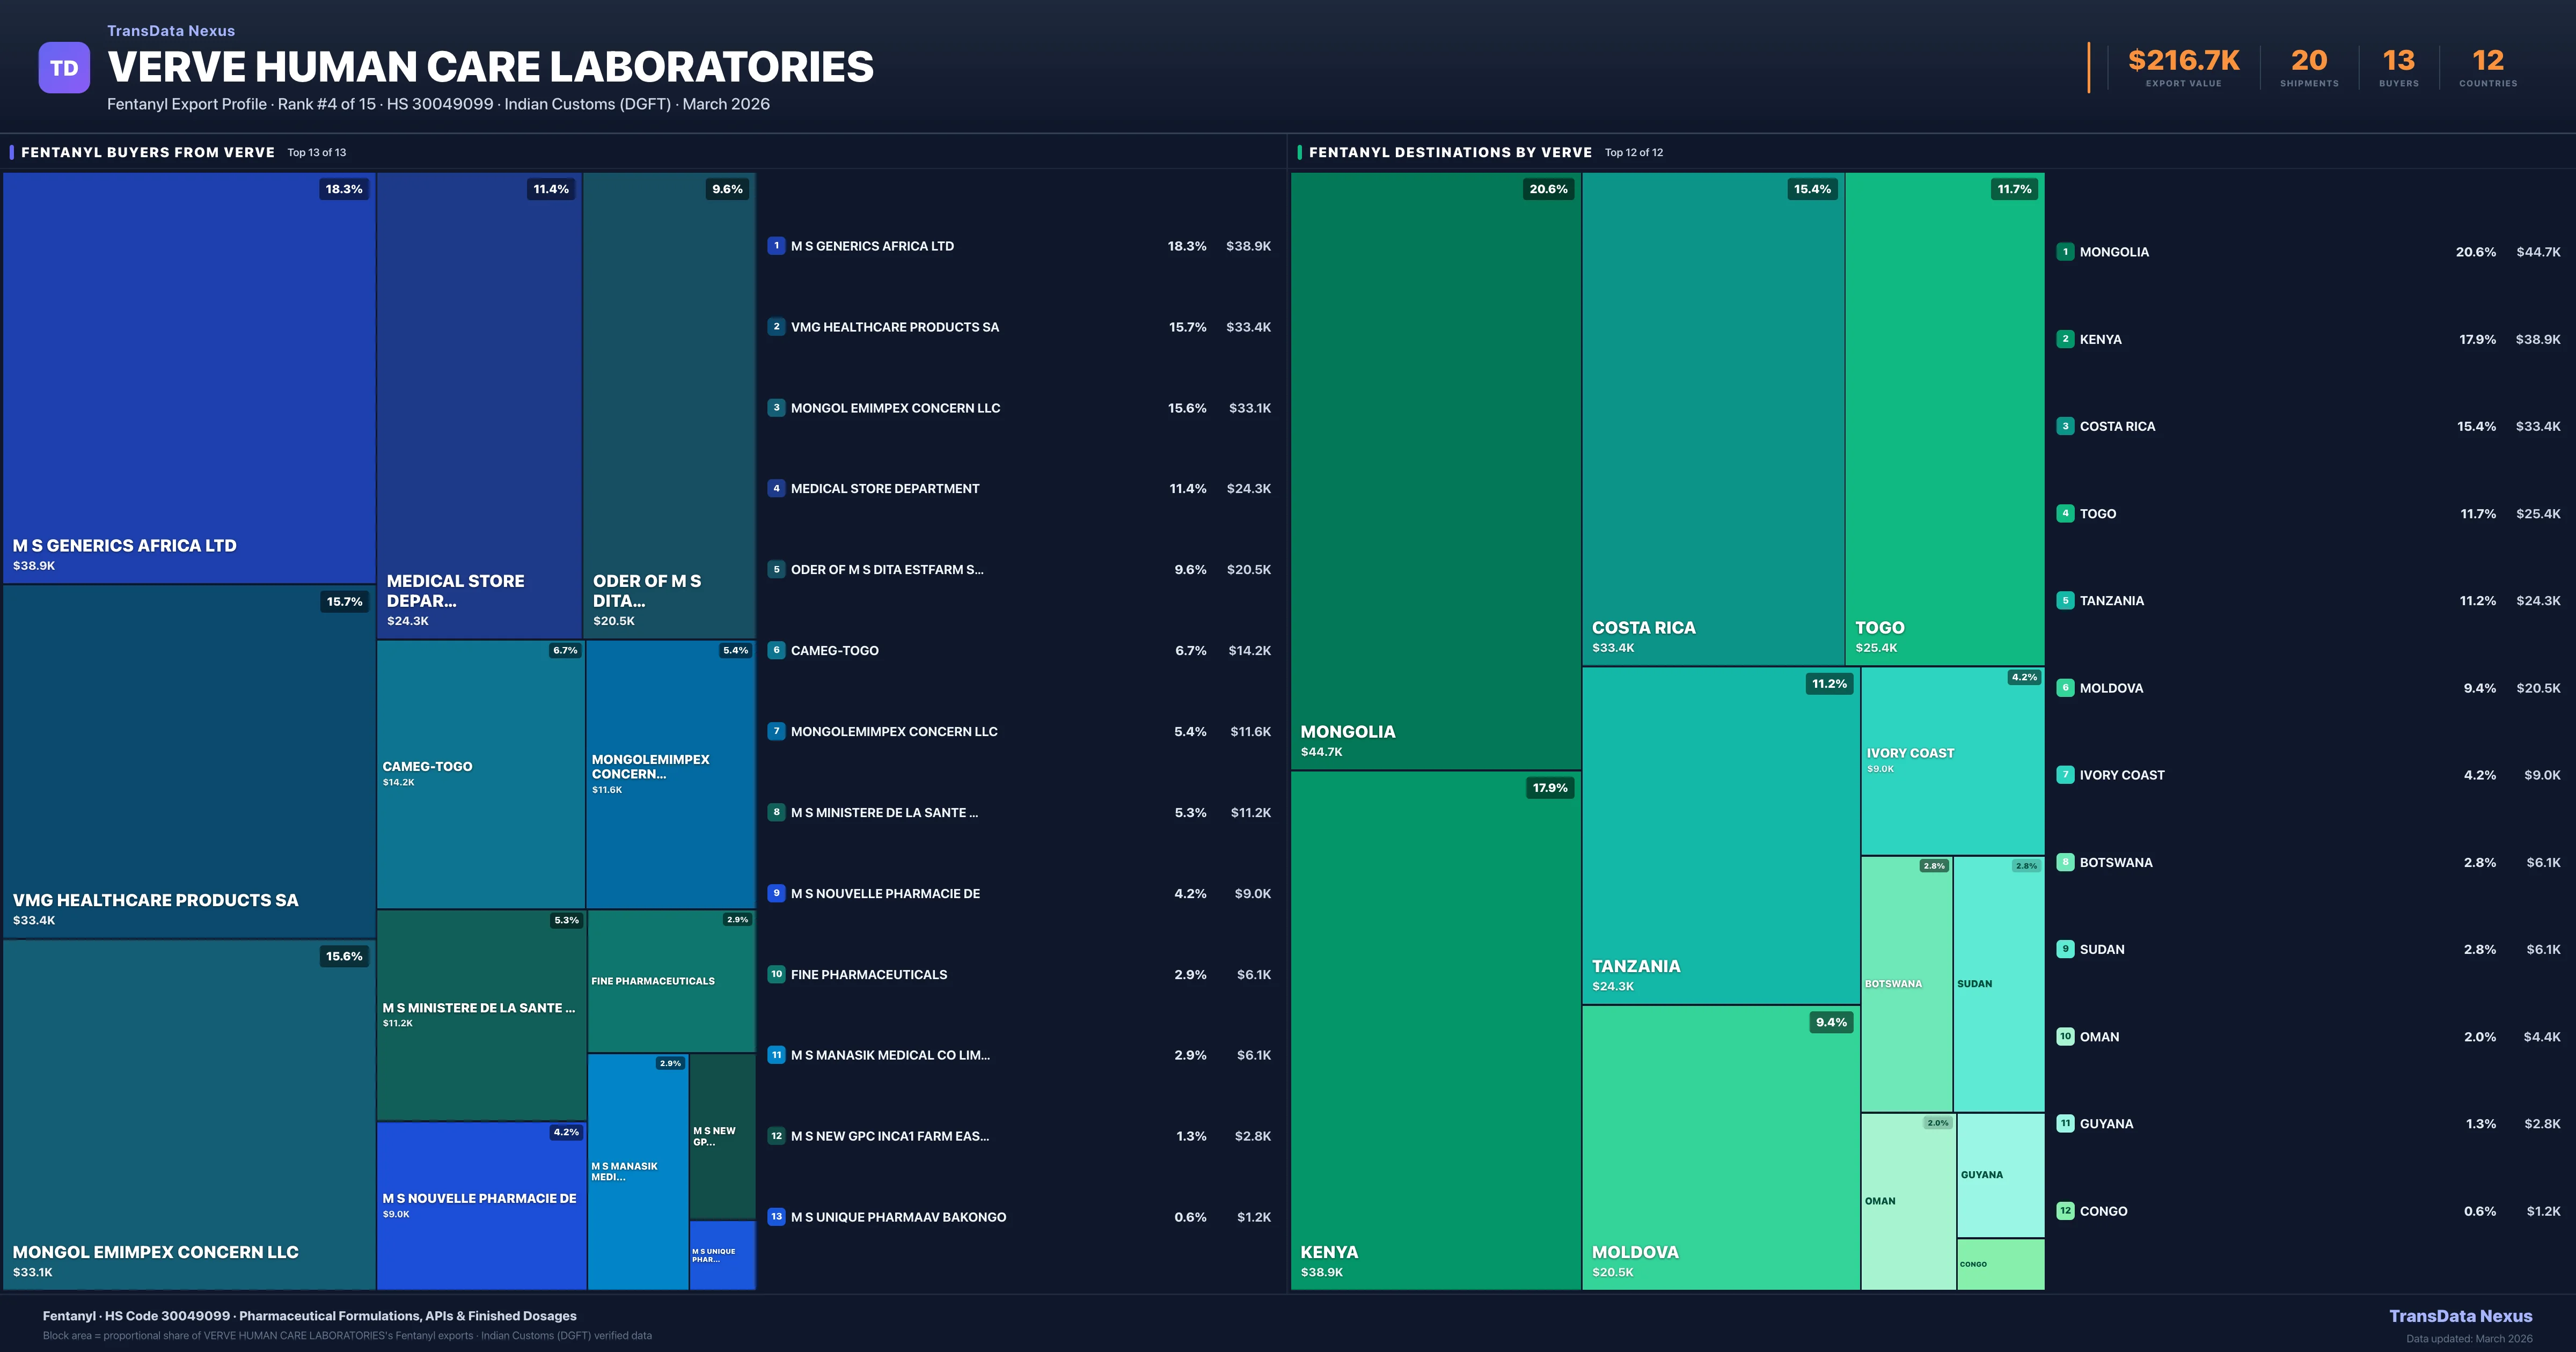Click rank badge 6 next to CAMEG-TOGO

click(x=776, y=650)
